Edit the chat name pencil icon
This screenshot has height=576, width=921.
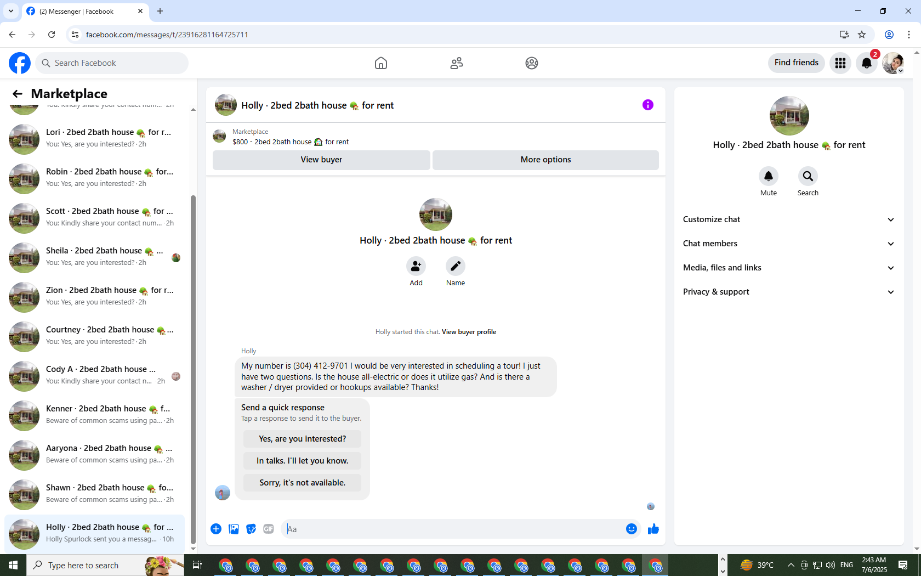[x=456, y=266]
